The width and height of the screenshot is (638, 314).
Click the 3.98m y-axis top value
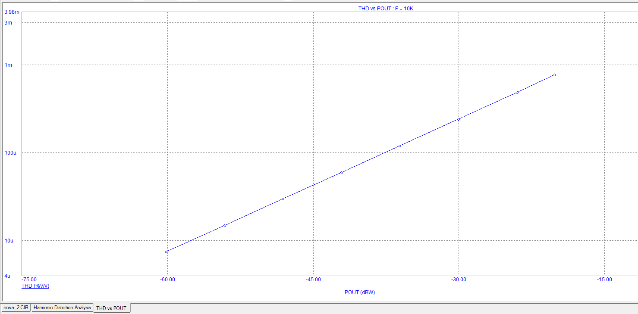point(12,12)
